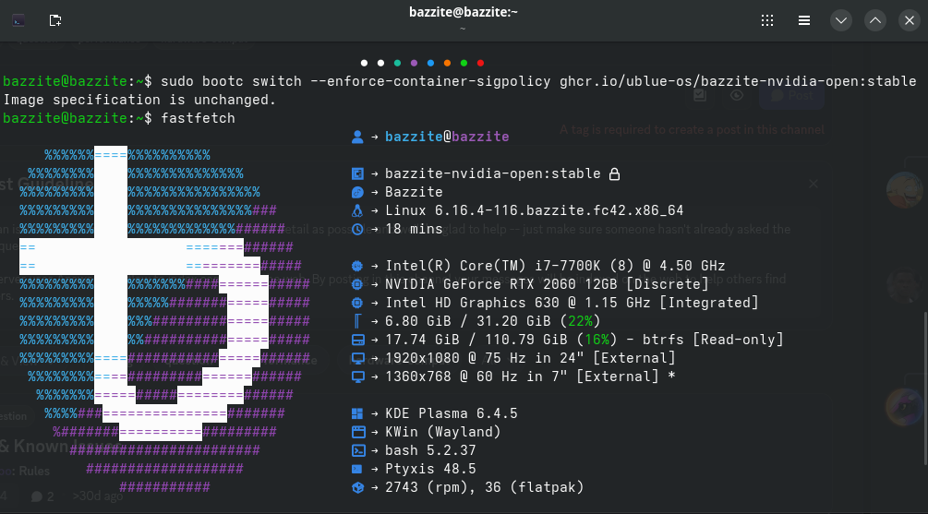Click the lock icon after bazzite-nvidia-open:stable

[614, 173]
